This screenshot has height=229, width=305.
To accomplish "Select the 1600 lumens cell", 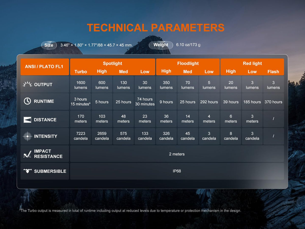I will 81,85.
